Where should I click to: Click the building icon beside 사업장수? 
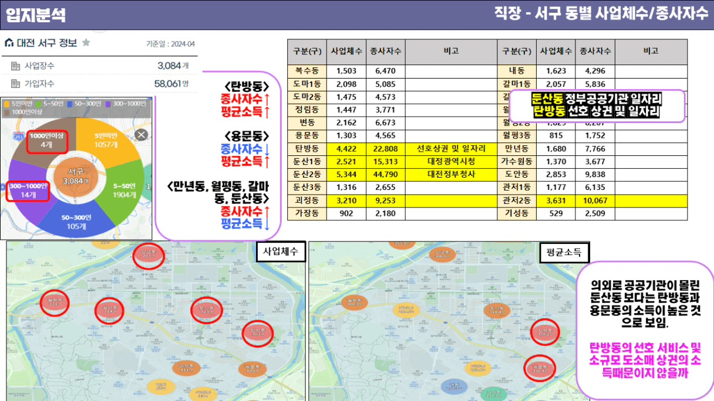tap(15, 66)
